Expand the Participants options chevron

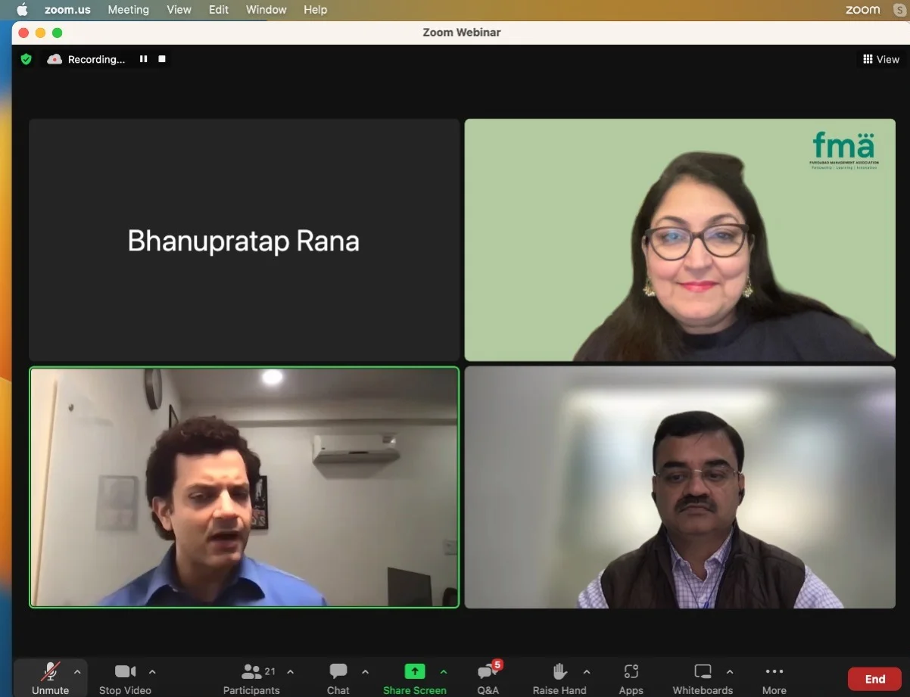pos(290,671)
